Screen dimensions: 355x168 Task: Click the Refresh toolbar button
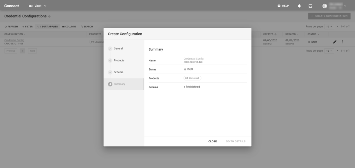(x=11, y=26)
